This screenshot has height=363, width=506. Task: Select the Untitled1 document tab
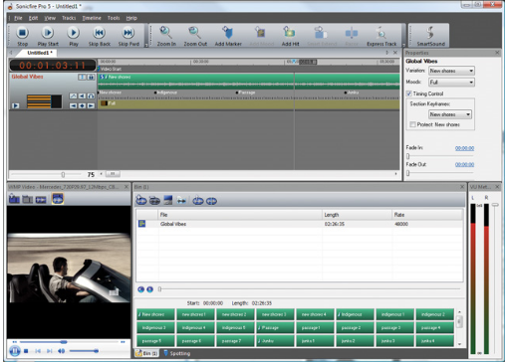coord(39,53)
